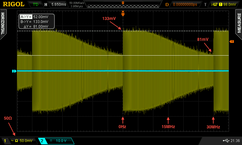Click the waveform memory overview bar
The height and width of the screenshot is (145, 242).
[123, 5]
